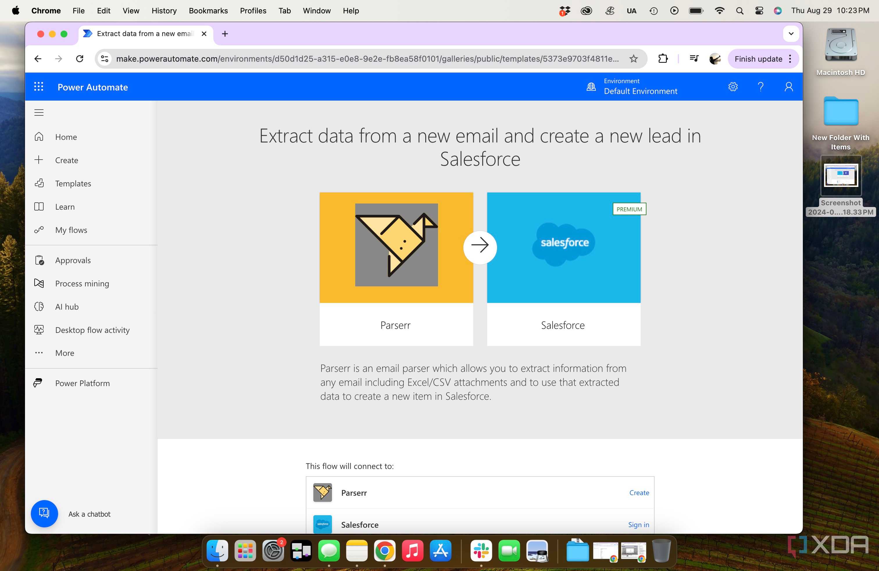Open the media controls icon in Chrome toolbar
Image resolution: width=879 pixels, height=571 pixels.
(x=694, y=58)
